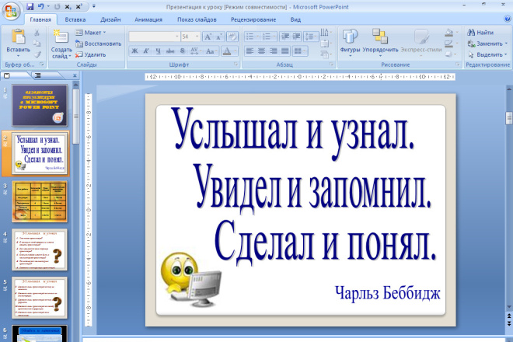Toggle text shadow S formatting
This screenshot has width=513, height=342.
182,51
